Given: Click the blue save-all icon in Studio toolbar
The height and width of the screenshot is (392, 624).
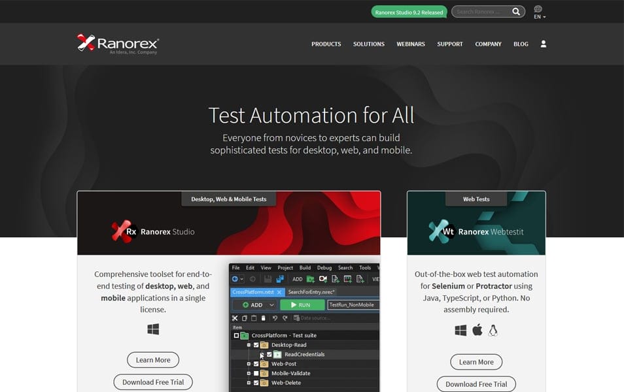Looking at the screenshot, I should click(280, 279).
